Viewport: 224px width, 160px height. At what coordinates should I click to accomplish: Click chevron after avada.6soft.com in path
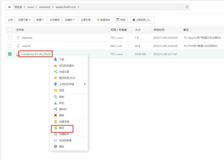point(78,7)
